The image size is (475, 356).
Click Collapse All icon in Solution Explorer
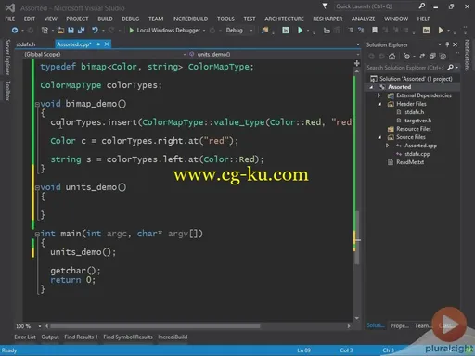pyautogui.click(x=432, y=57)
